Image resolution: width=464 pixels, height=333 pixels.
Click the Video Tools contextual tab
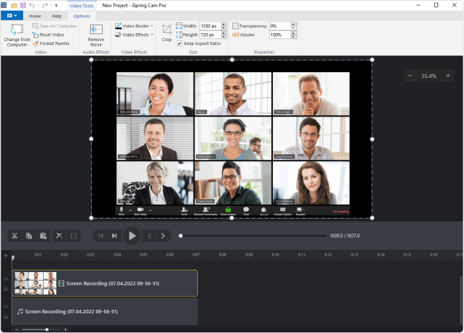point(81,5)
